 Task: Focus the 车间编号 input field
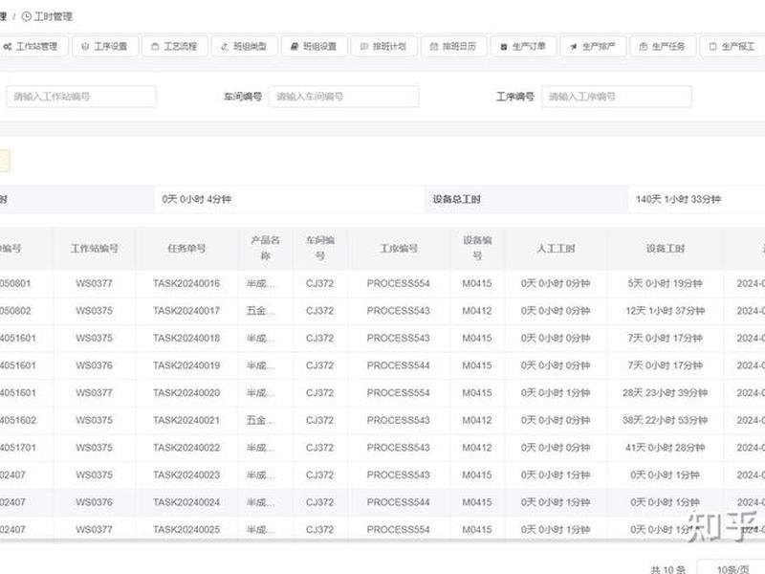click(x=344, y=97)
